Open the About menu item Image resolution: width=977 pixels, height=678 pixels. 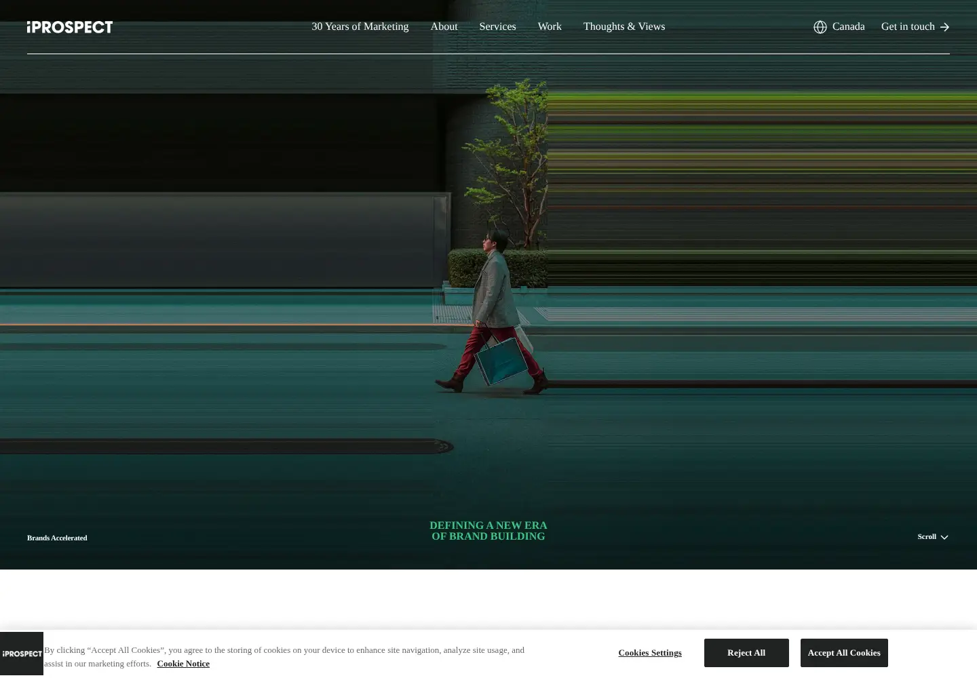[x=444, y=26]
